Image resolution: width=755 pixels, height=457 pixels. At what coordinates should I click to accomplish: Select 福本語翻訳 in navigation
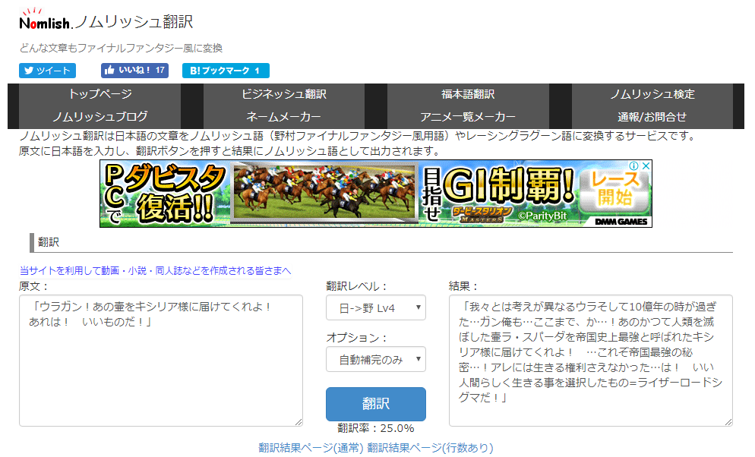[468, 94]
